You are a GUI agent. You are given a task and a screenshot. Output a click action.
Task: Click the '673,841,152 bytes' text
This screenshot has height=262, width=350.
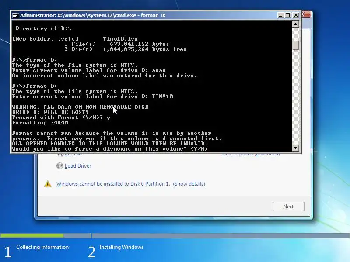coord(139,44)
